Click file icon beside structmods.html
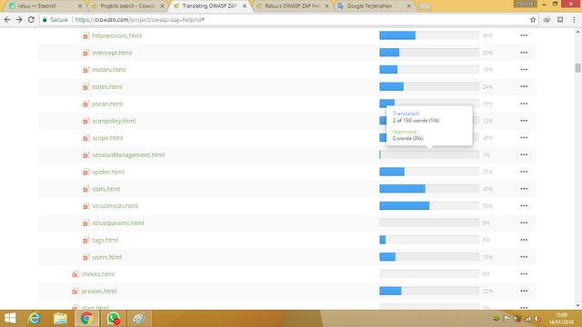This screenshot has height=327, width=582. click(x=85, y=206)
